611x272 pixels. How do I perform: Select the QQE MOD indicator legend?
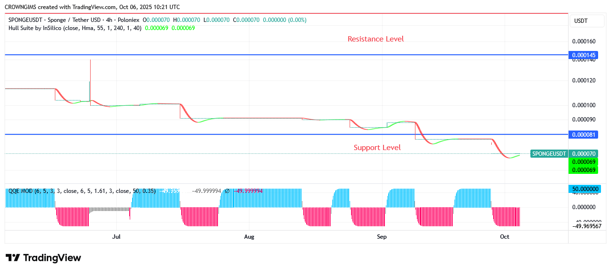(21, 191)
